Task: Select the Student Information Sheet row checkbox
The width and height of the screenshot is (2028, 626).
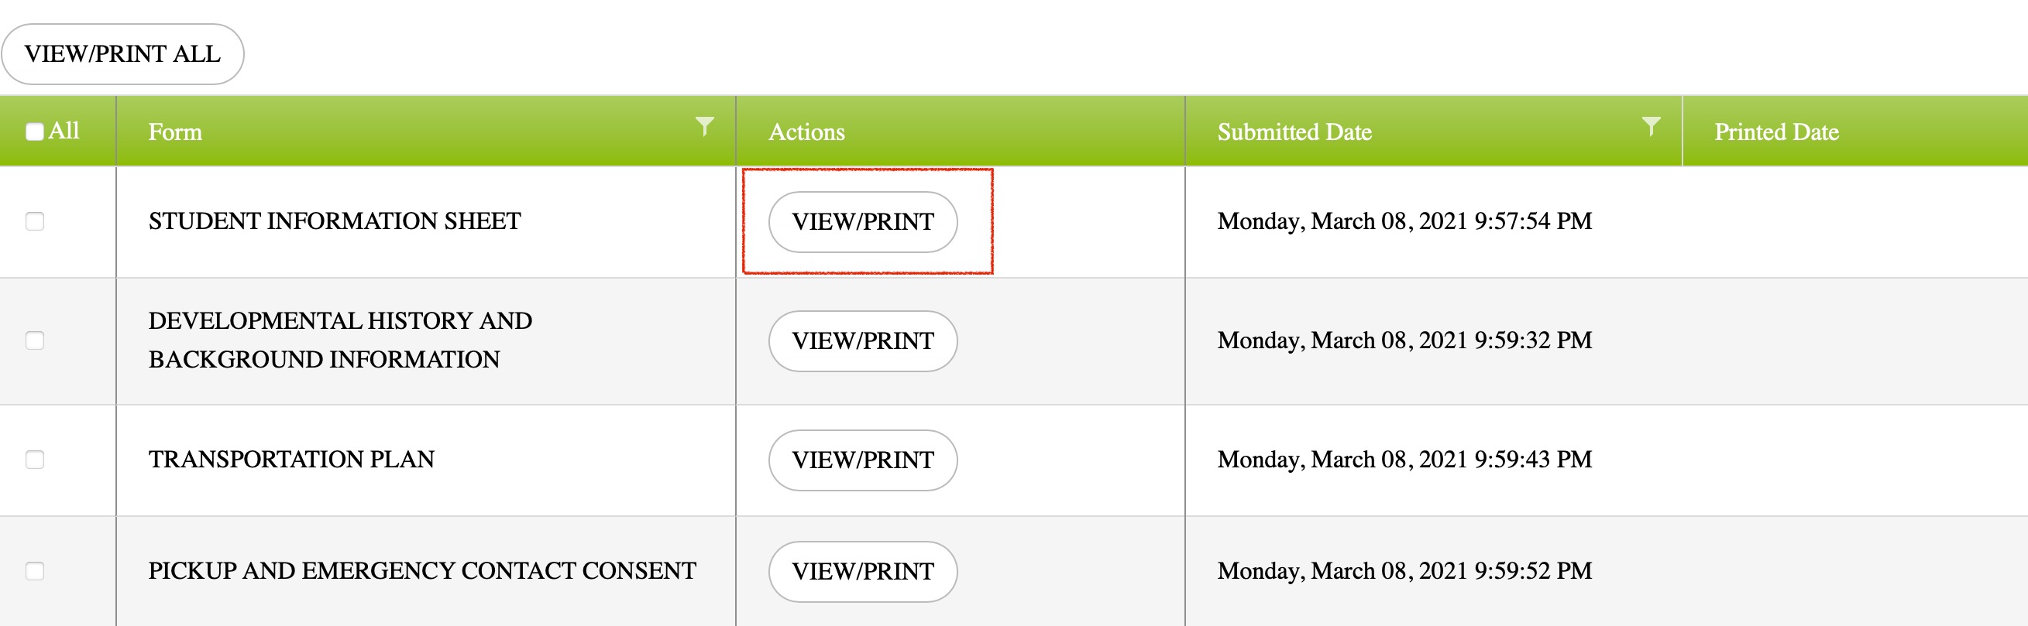Action: 35,221
